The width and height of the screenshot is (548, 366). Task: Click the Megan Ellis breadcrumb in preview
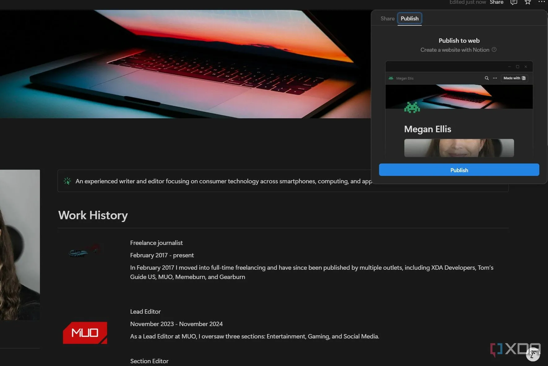[404, 79]
